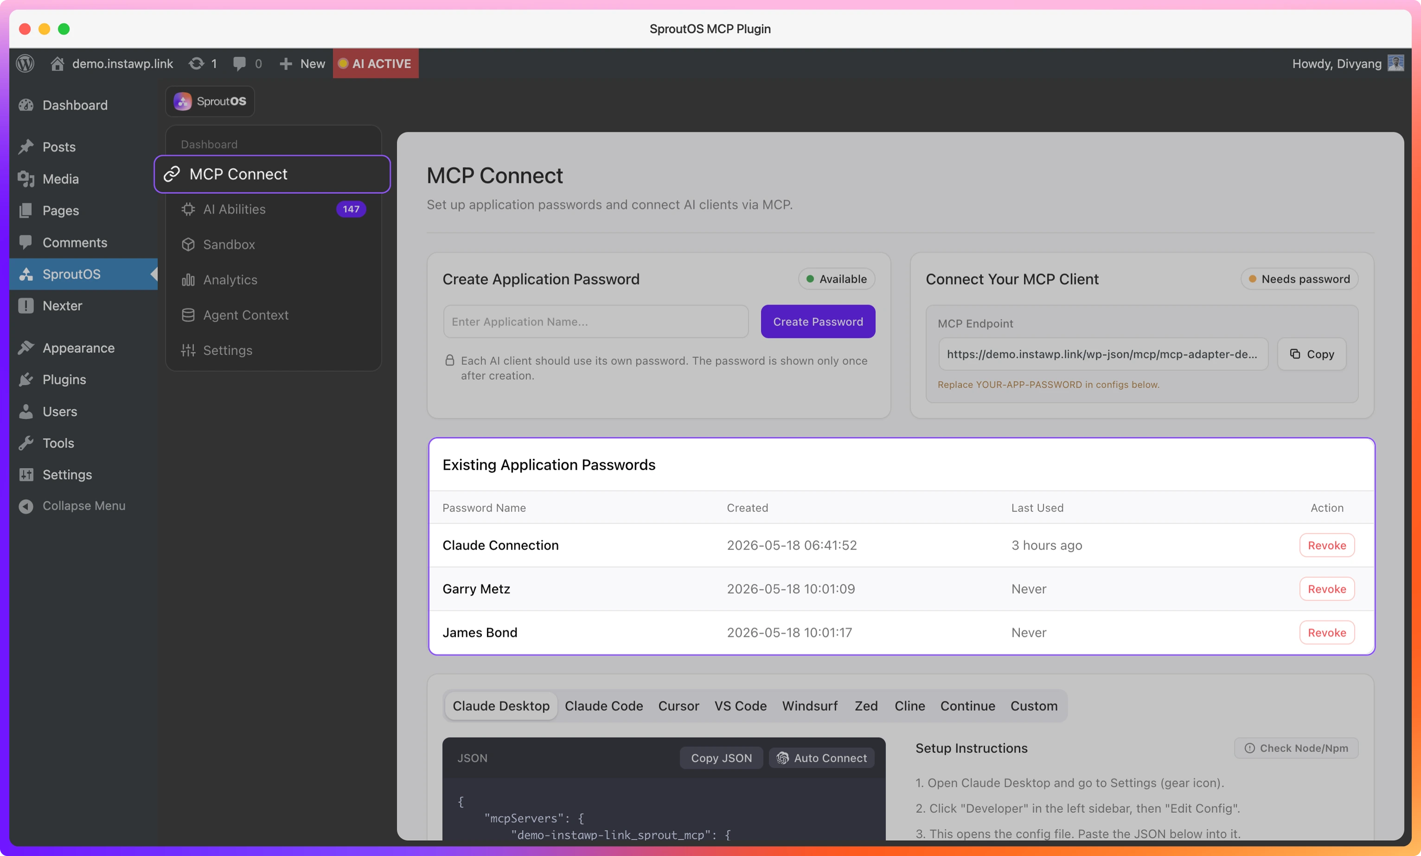Click the Created column header

[747, 508]
